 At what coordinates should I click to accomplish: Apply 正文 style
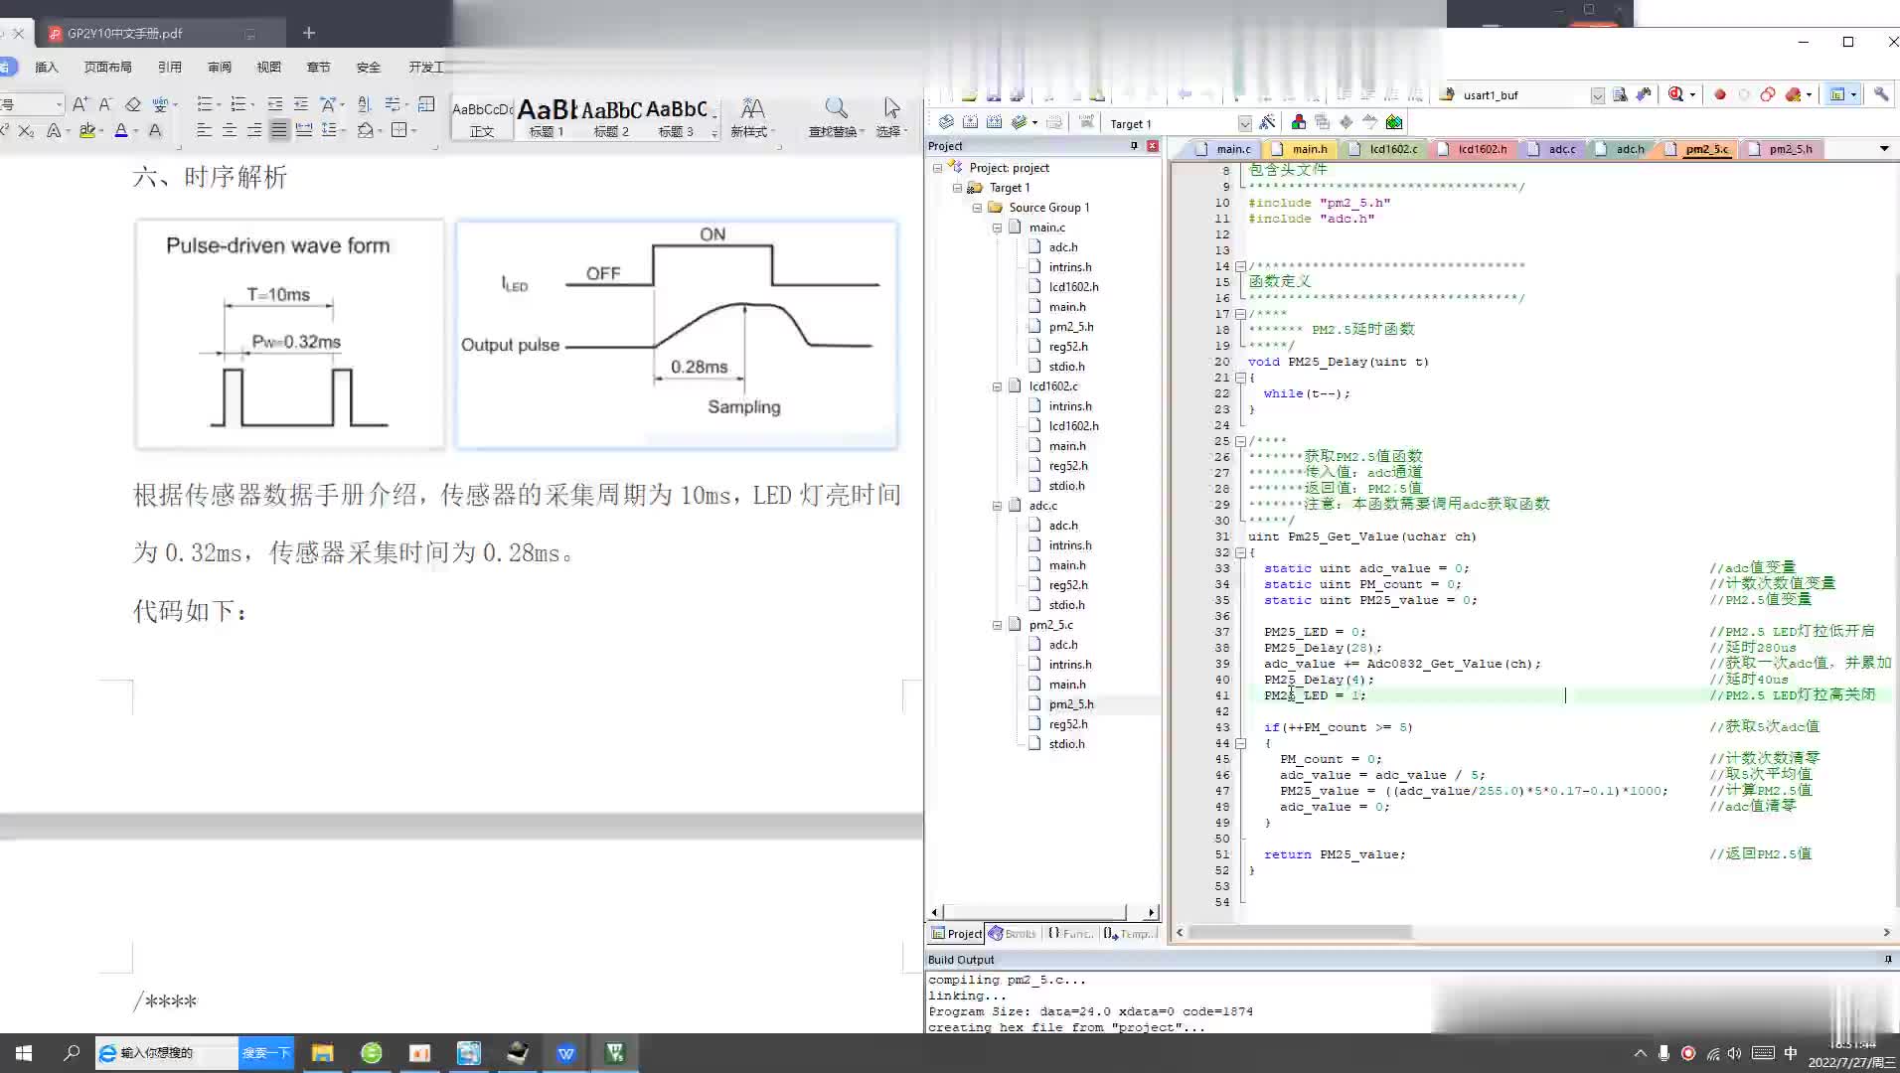click(x=482, y=119)
